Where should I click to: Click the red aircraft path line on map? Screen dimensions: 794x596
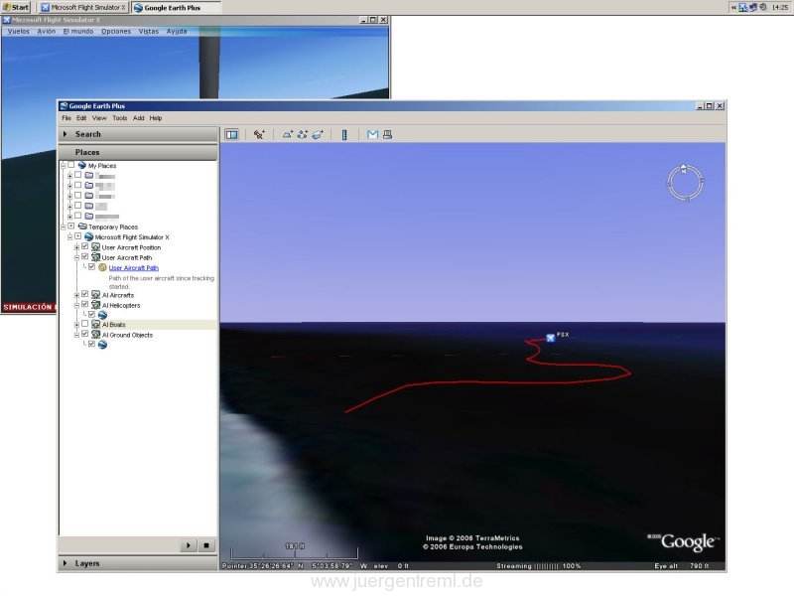point(486,382)
